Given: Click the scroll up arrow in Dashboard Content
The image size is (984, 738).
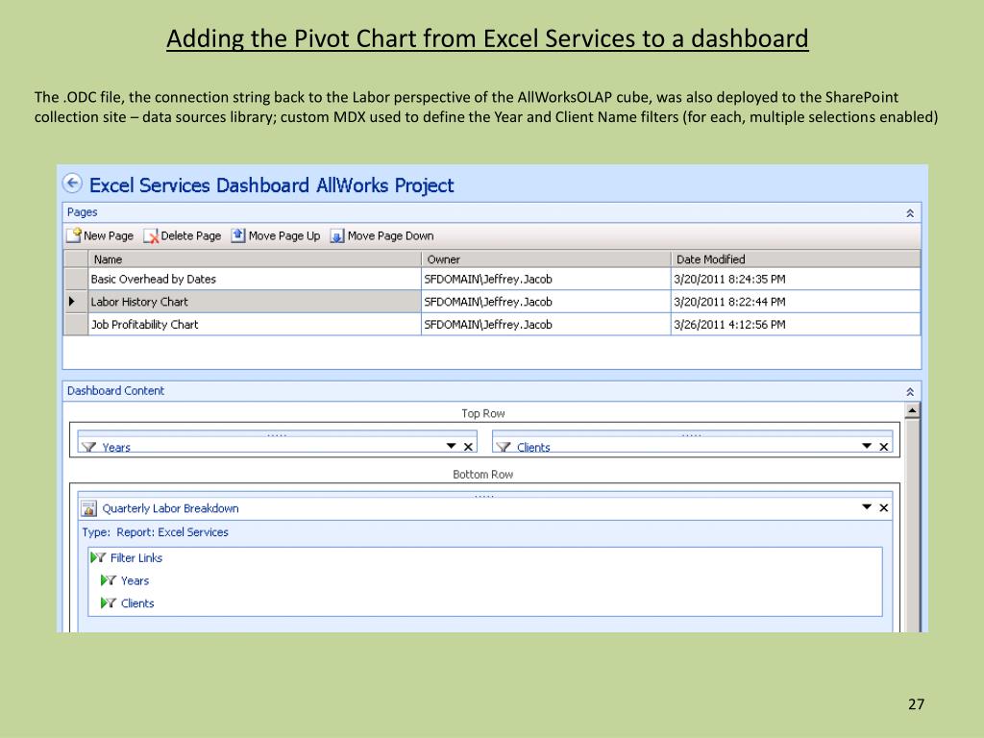Looking at the screenshot, I should click(x=913, y=410).
